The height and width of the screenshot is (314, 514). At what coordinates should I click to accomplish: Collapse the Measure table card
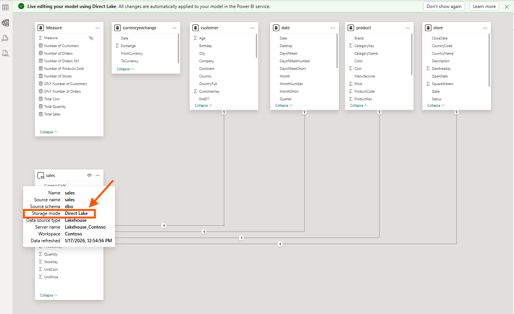[x=49, y=132]
